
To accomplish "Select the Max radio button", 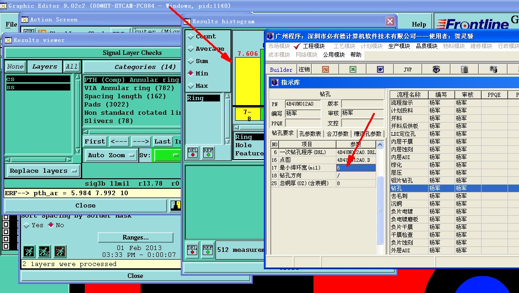I will (191, 85).
